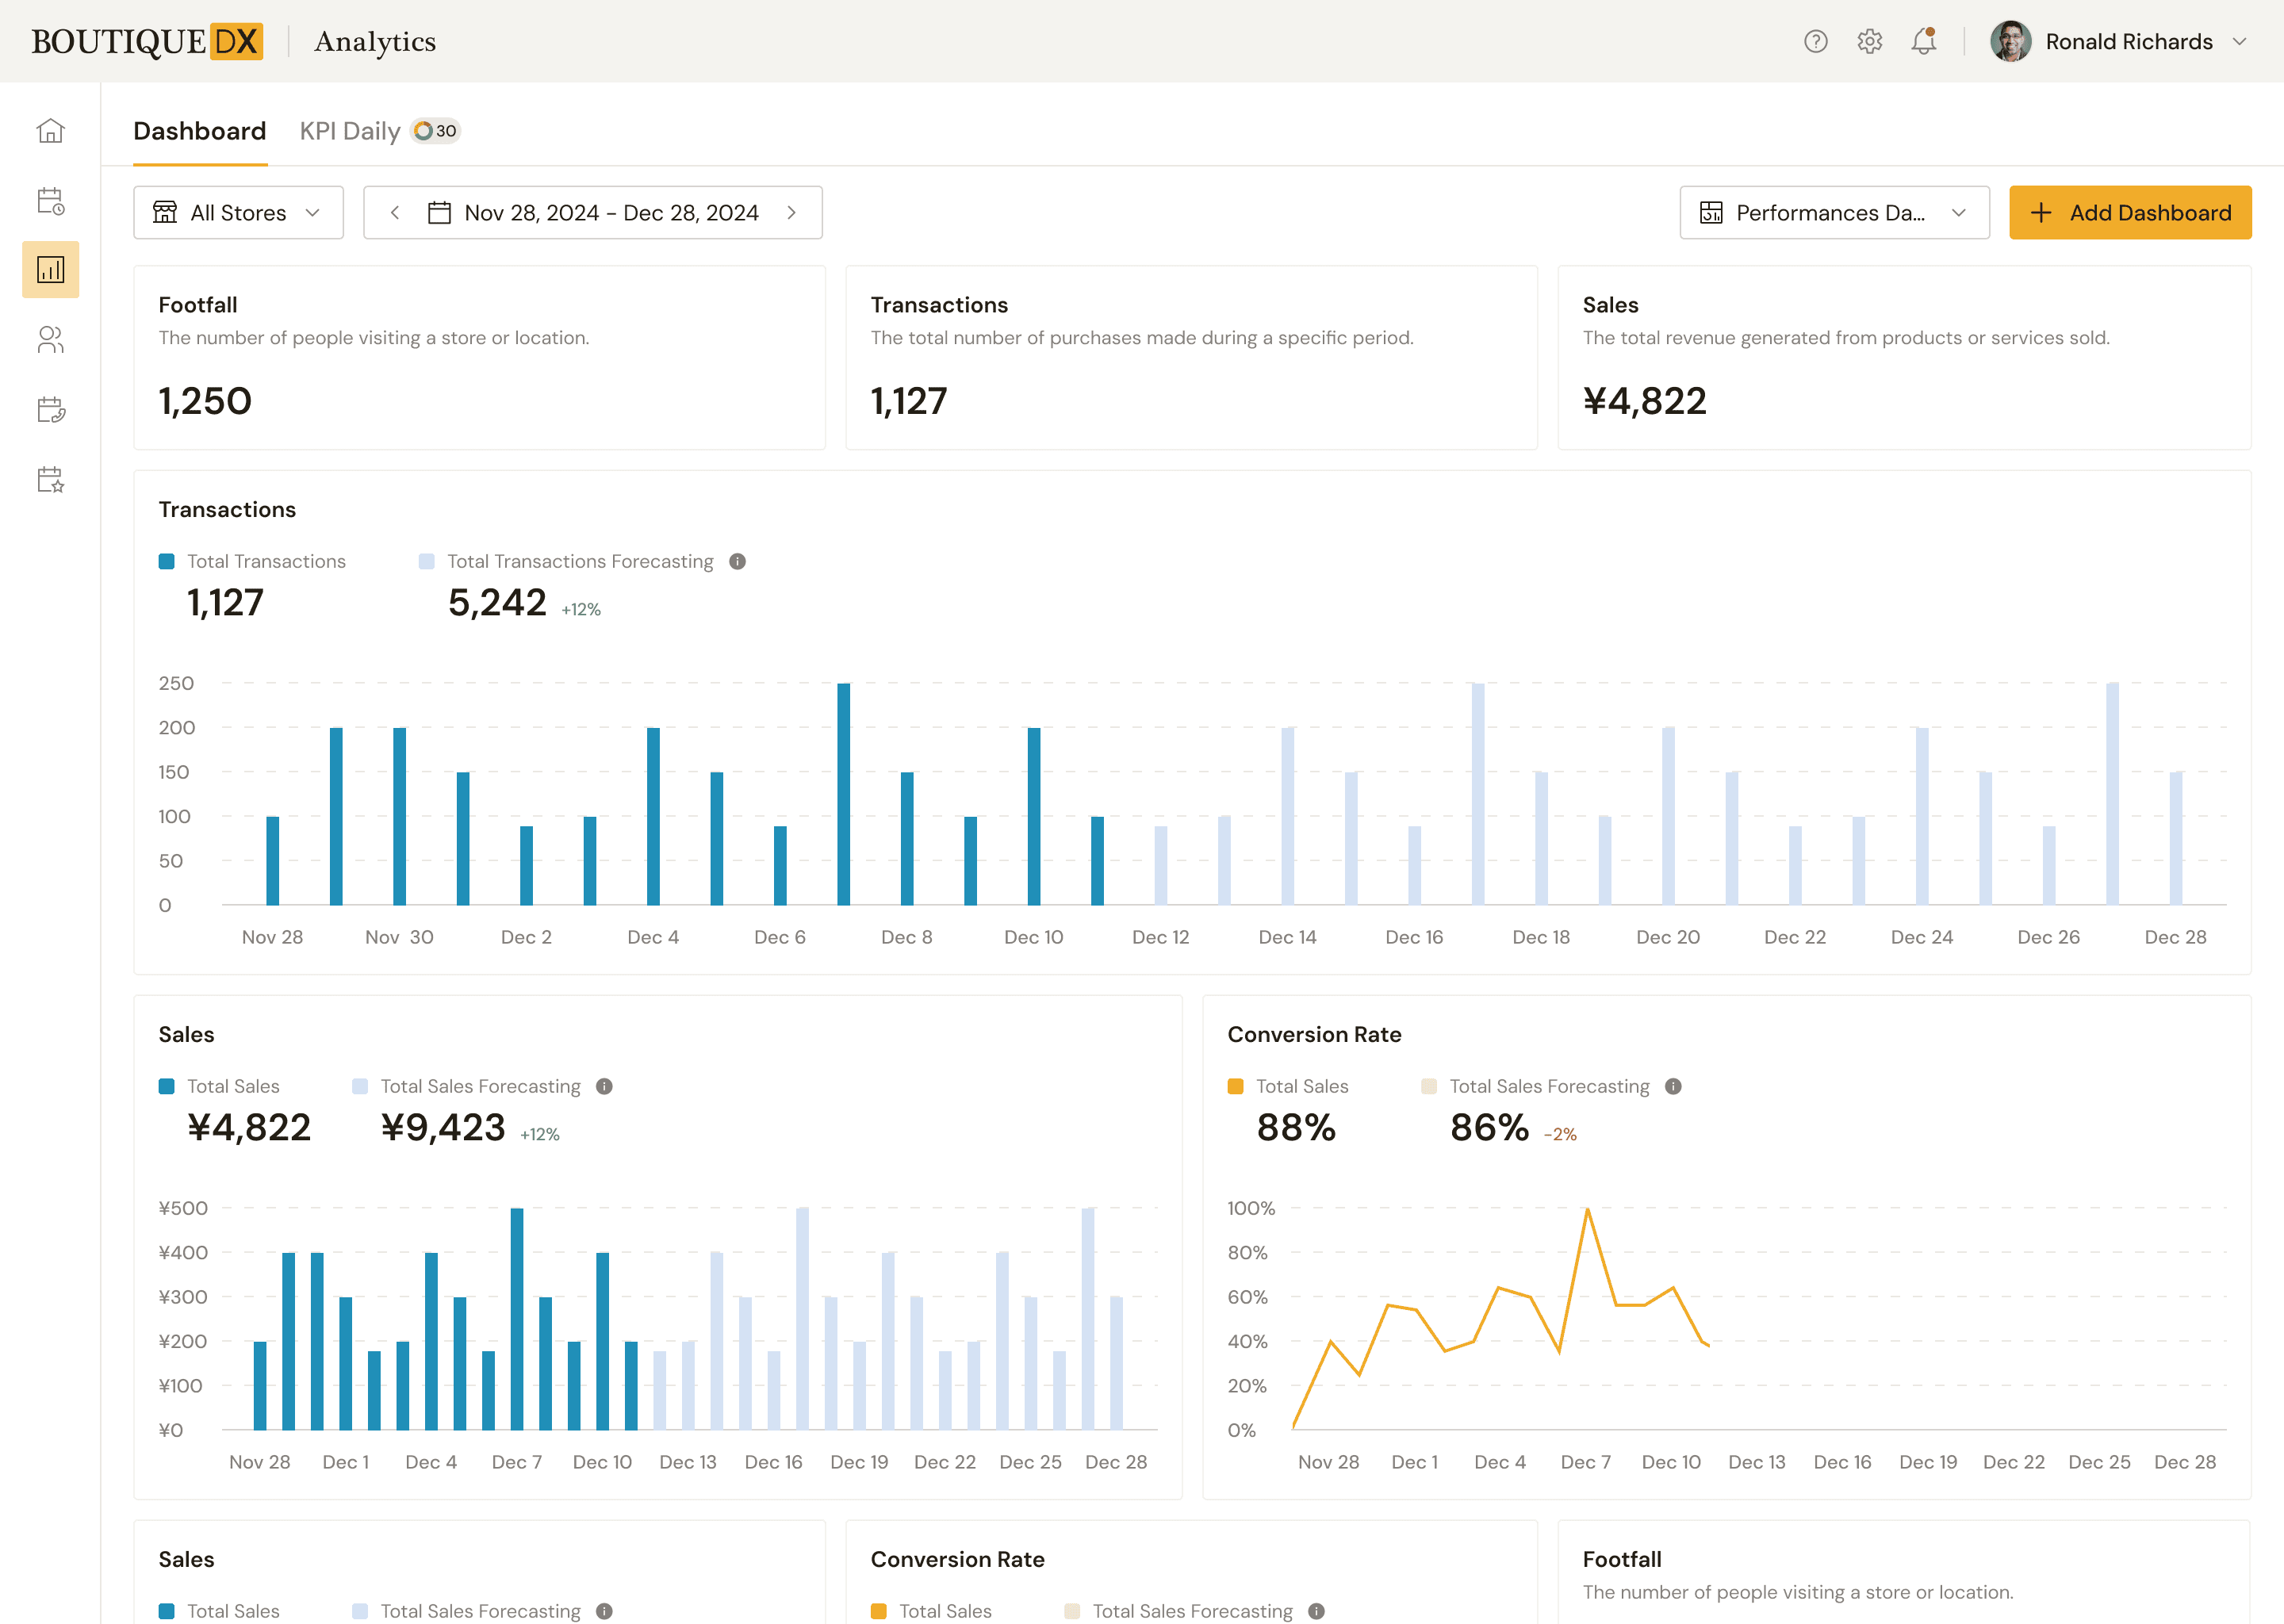Expand the Performances Dashboard selector
Viewport: 2284px width, 1624px height.
[1834, 212]
